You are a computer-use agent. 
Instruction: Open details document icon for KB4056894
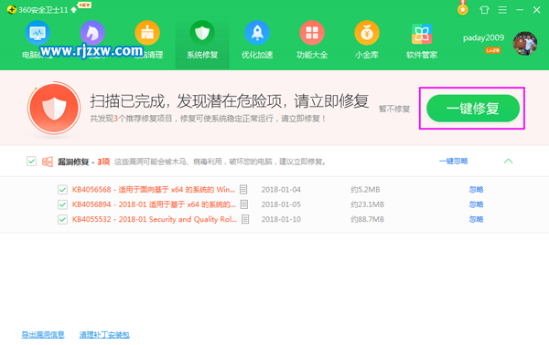tap(244, 204)
